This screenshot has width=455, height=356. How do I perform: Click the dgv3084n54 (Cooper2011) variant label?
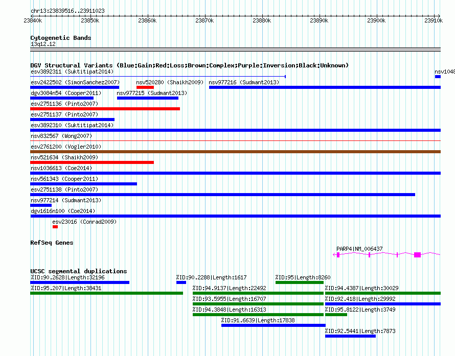pos(66,93)
